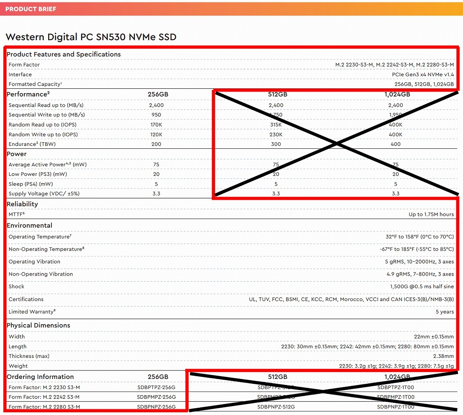The height and width of the screenshot is (415, 463).
Task: Select the "Sleep (PS4) (mW)" label
Action: (31, 184)
